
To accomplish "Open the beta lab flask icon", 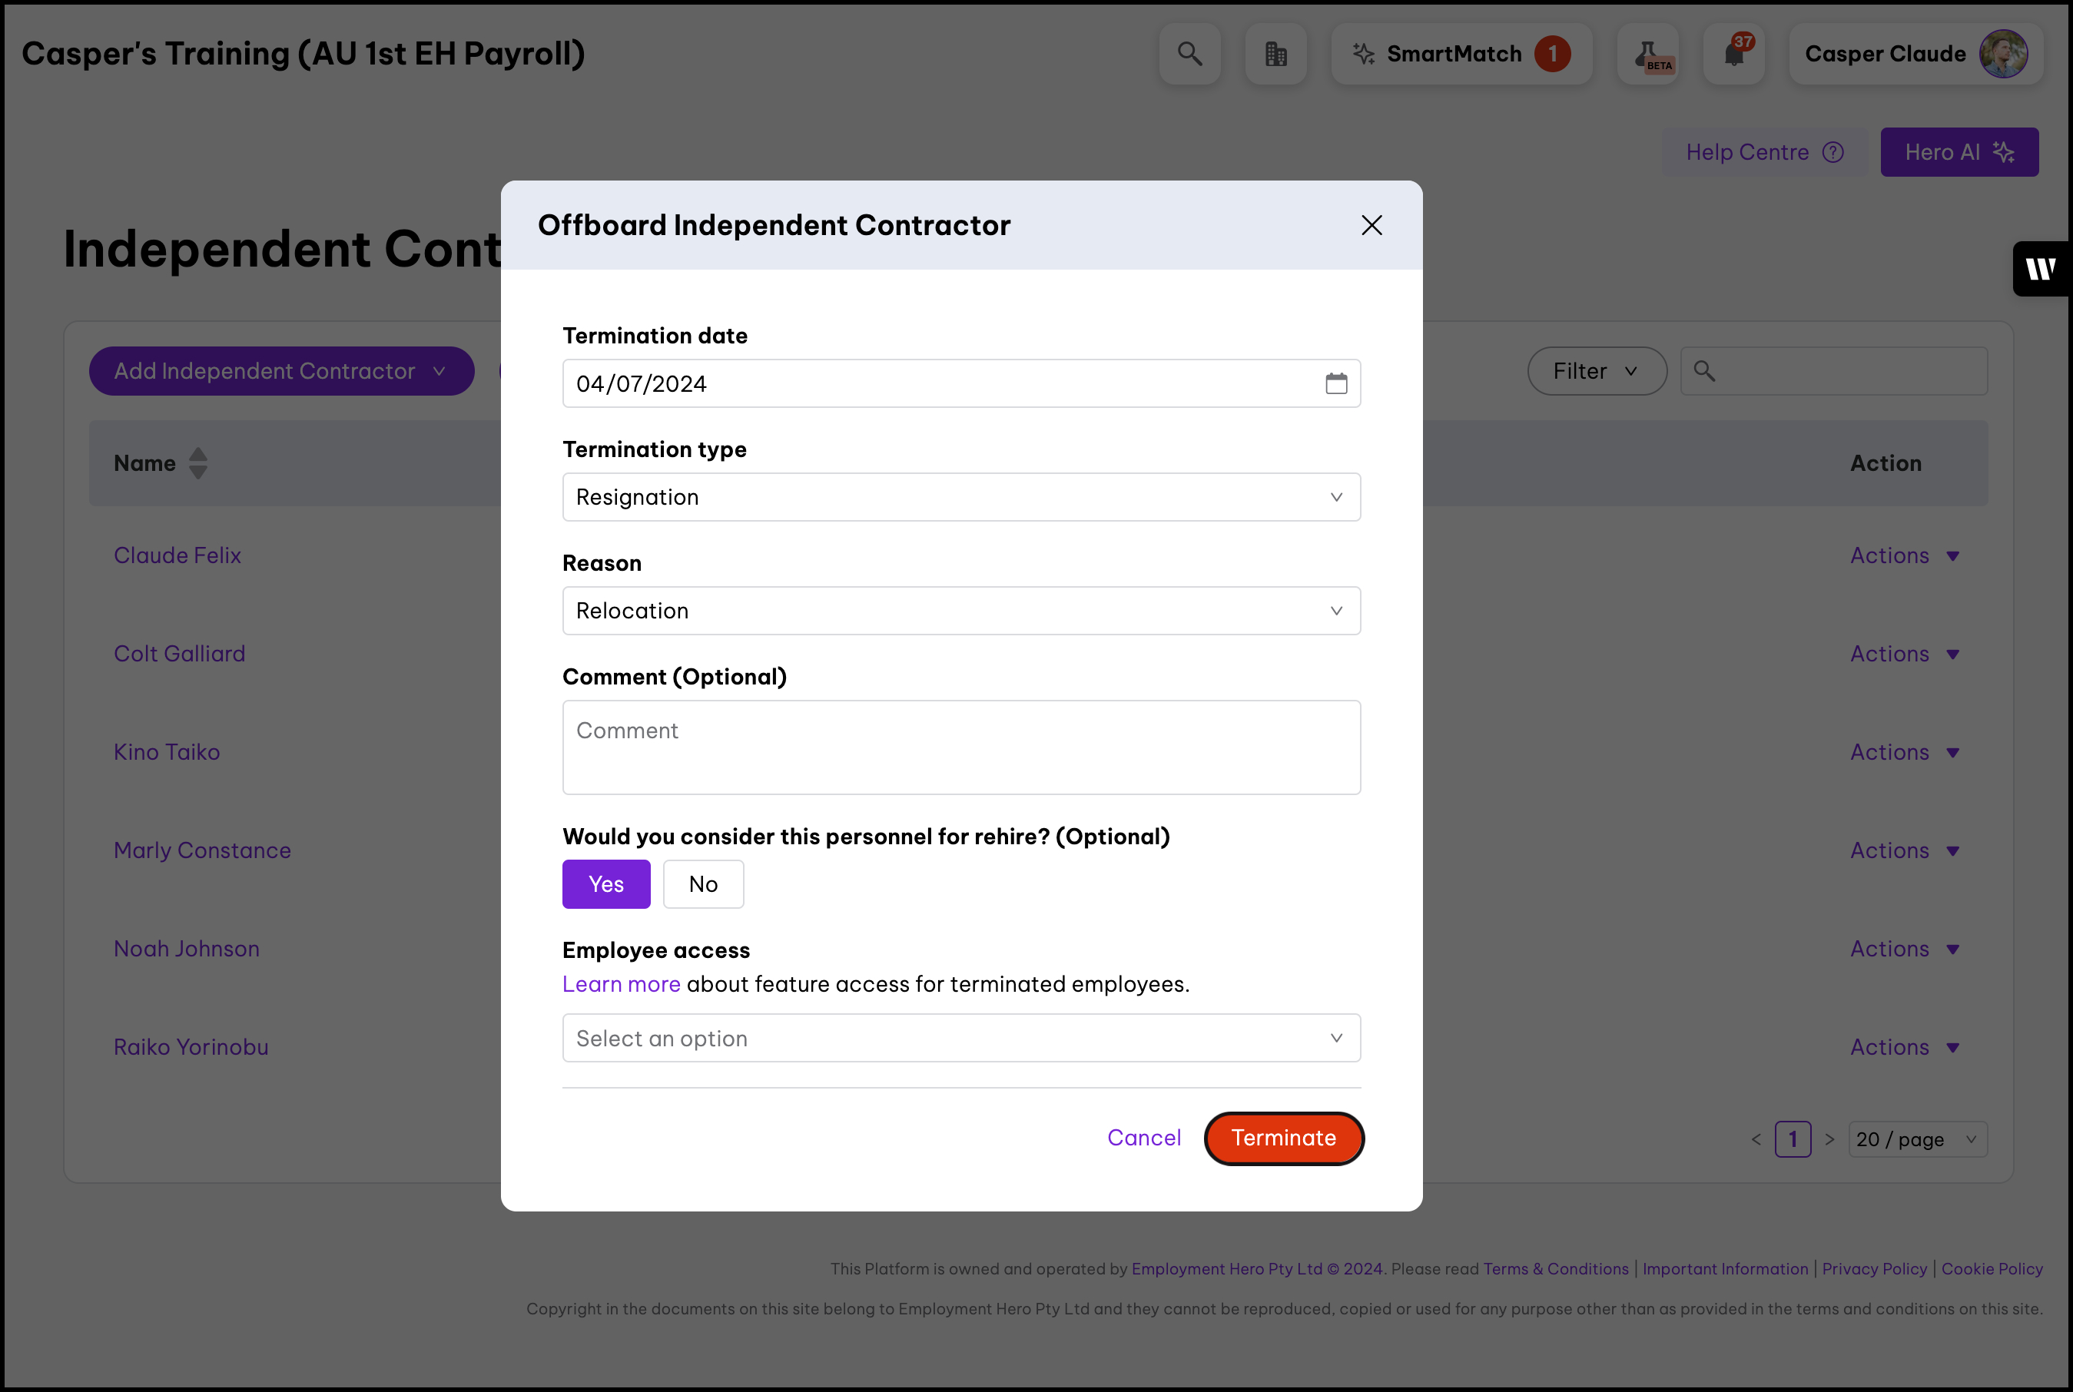I will (x=1647, y=54).
